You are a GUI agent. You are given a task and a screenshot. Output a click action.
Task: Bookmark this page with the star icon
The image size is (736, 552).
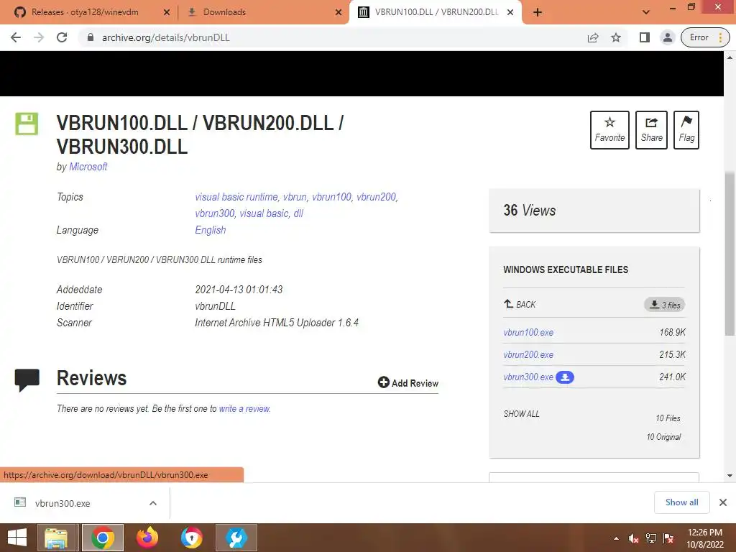[616, 37]
